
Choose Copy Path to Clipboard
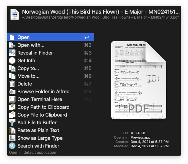pos(51,107)
